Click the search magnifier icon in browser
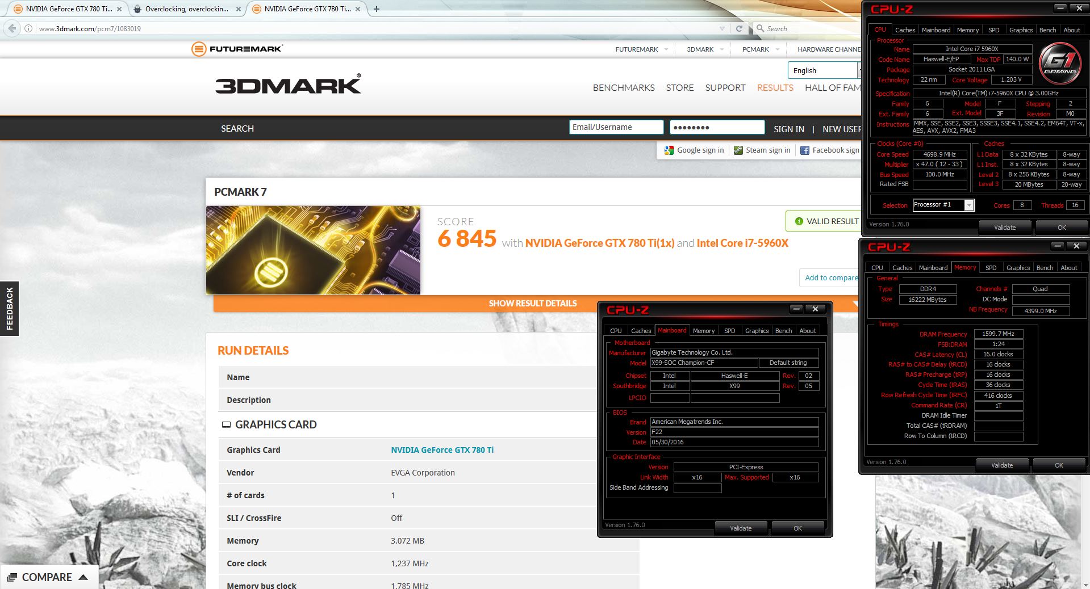Viewport: 1090px width, 589px height. point(760,28)
